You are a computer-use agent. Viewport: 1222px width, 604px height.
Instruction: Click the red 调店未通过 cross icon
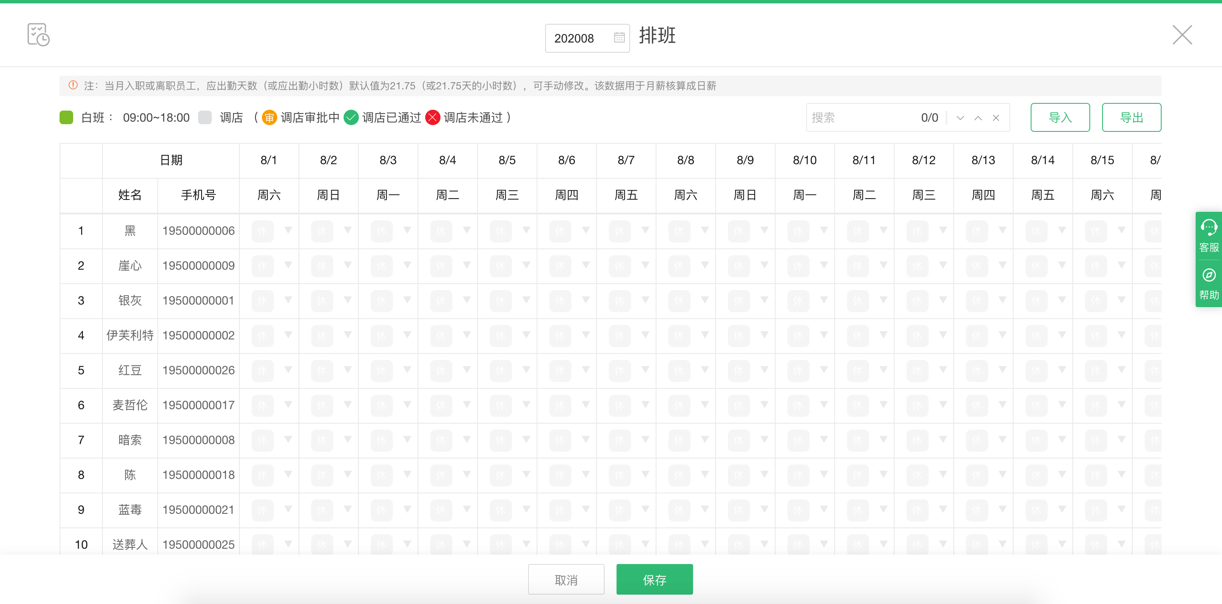pyautogui.click(x=432, y=117)
